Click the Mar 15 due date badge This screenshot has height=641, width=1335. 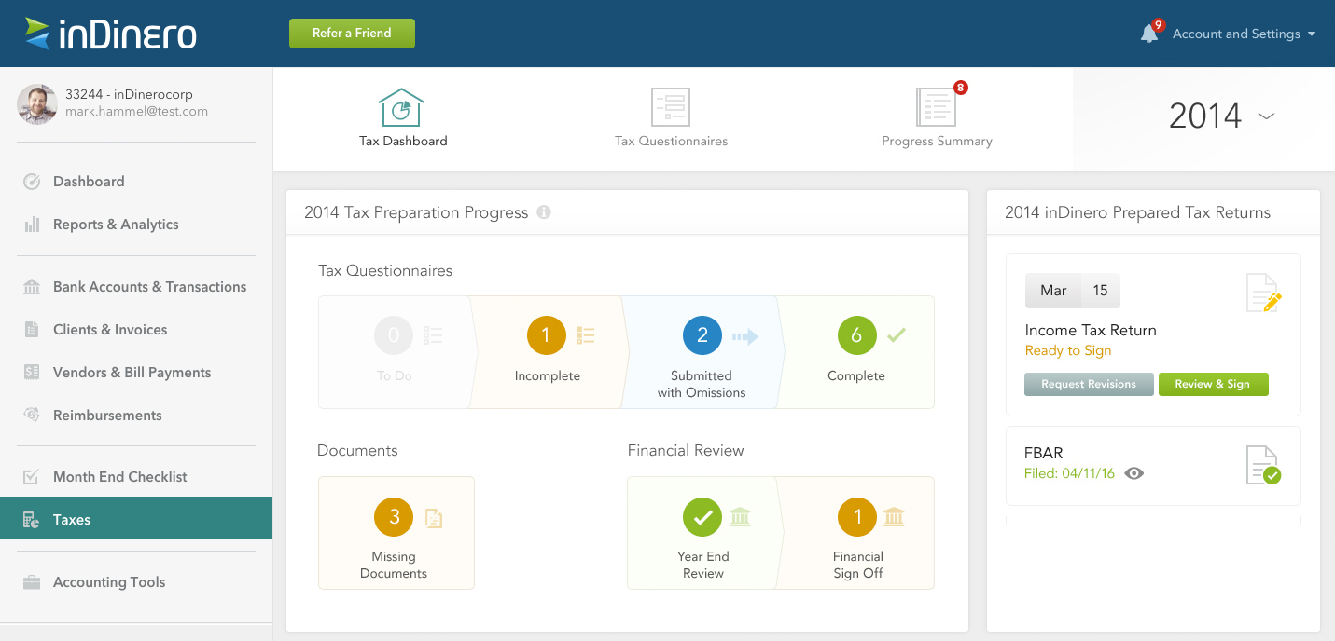point(1072,291)
